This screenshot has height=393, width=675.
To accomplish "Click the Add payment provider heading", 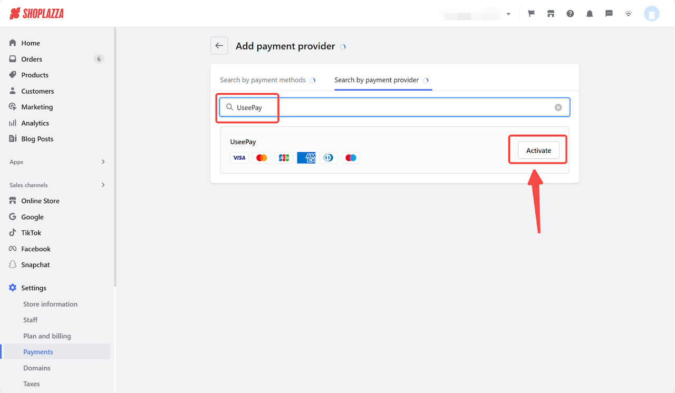I will (x=285, y=46).
